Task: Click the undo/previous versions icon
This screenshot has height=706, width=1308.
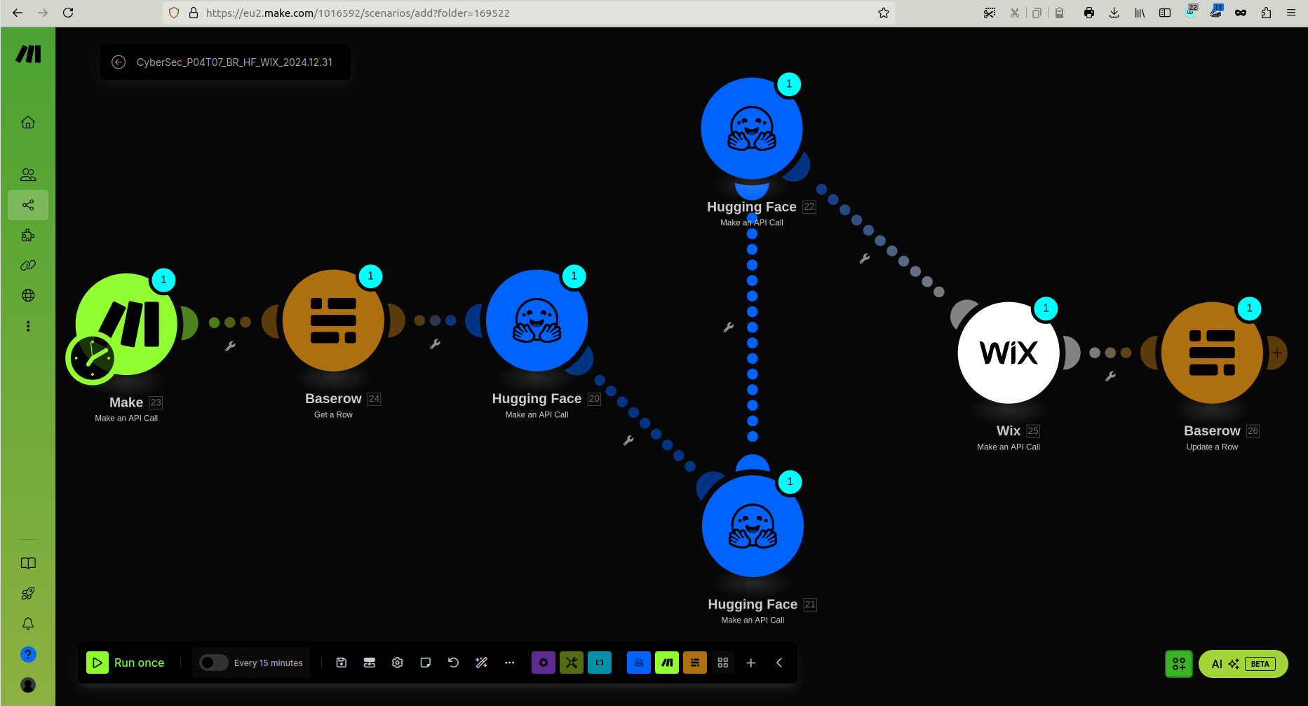Action: [x=454, y=663]
